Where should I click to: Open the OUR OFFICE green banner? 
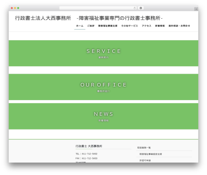tap(103, 87)
